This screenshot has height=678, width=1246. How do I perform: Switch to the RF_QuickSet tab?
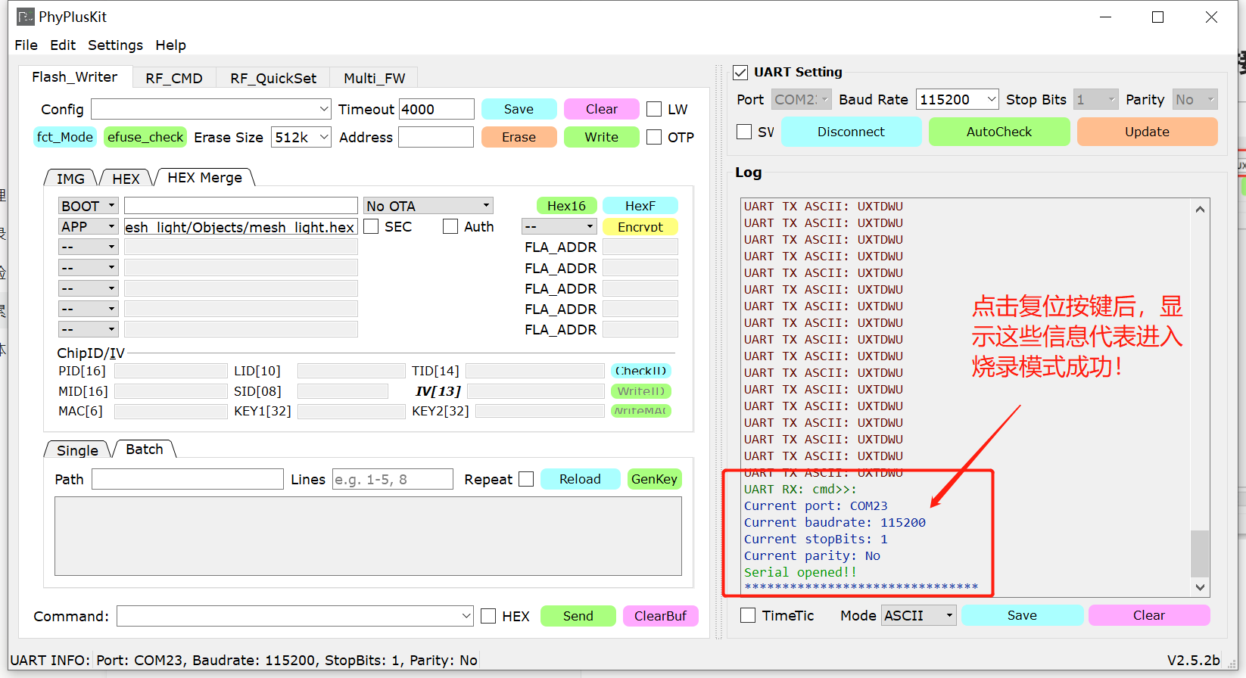[x=273, y=78]
